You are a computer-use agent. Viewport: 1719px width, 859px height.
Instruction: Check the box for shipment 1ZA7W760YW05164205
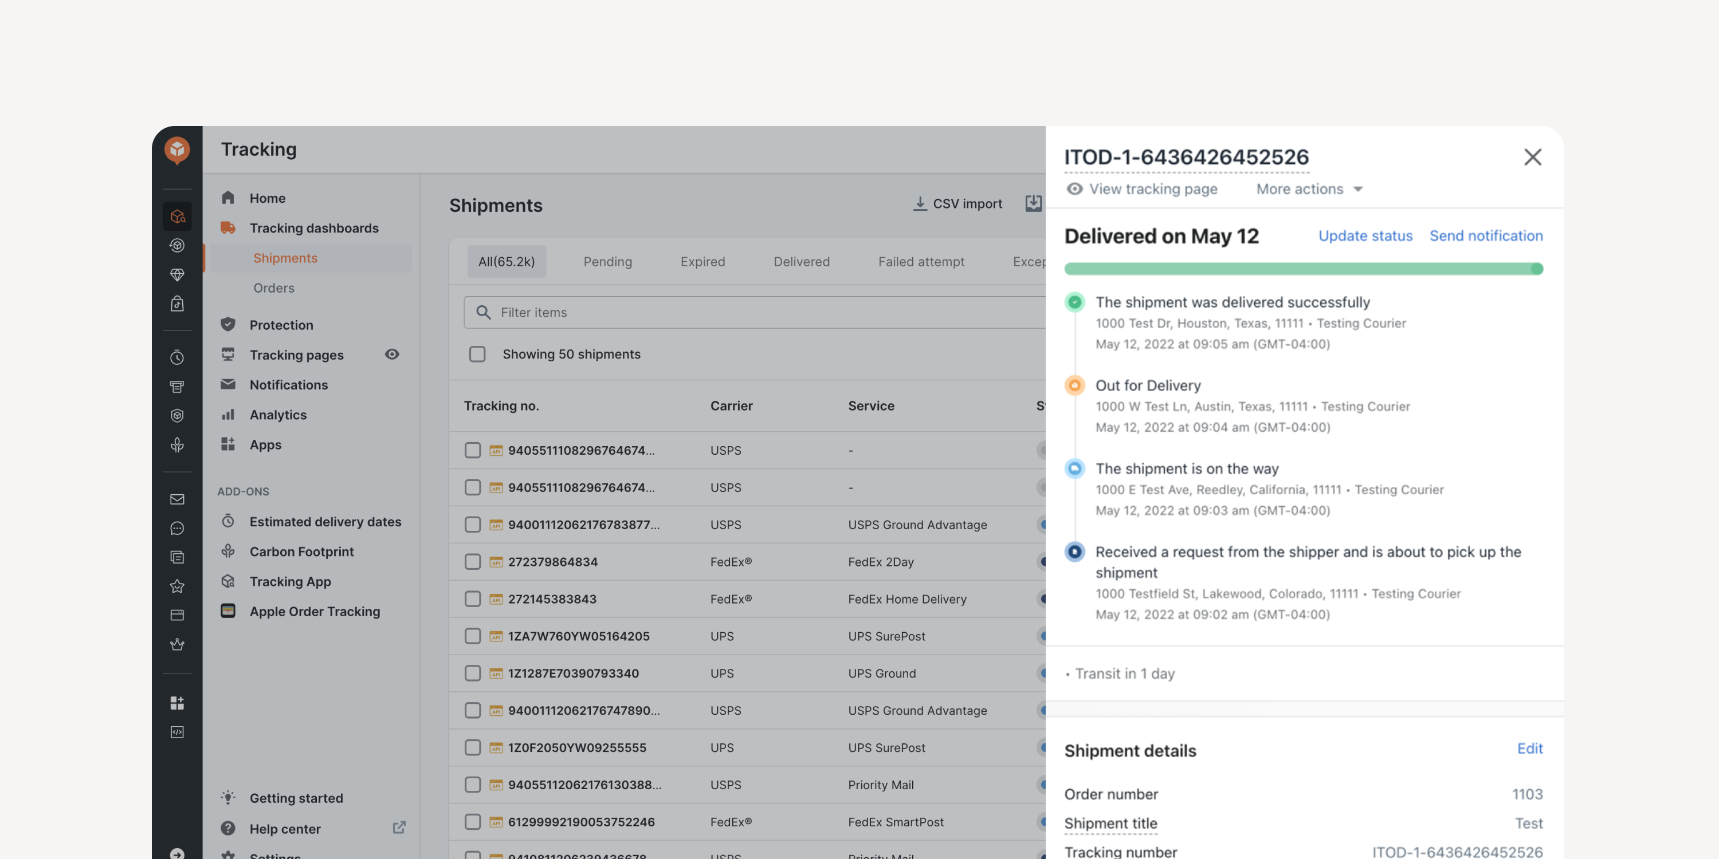(473, 636)
